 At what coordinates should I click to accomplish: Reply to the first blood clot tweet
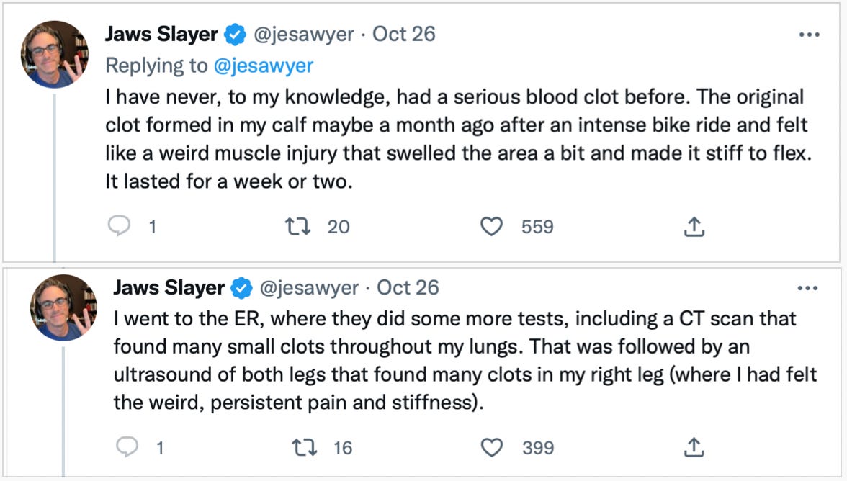(117, 227)
